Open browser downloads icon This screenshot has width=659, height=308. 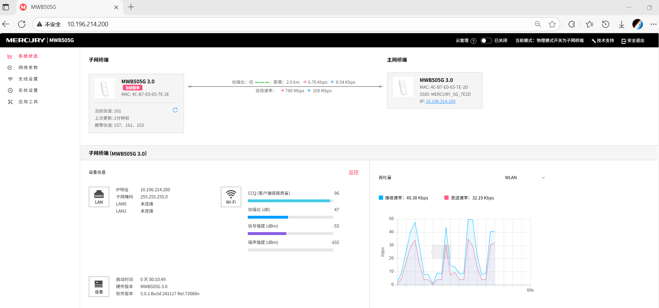(x=622, y=24)
